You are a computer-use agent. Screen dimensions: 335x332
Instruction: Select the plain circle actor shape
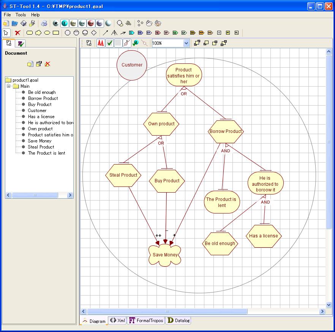pyautogui.click(x=68, y=33)
